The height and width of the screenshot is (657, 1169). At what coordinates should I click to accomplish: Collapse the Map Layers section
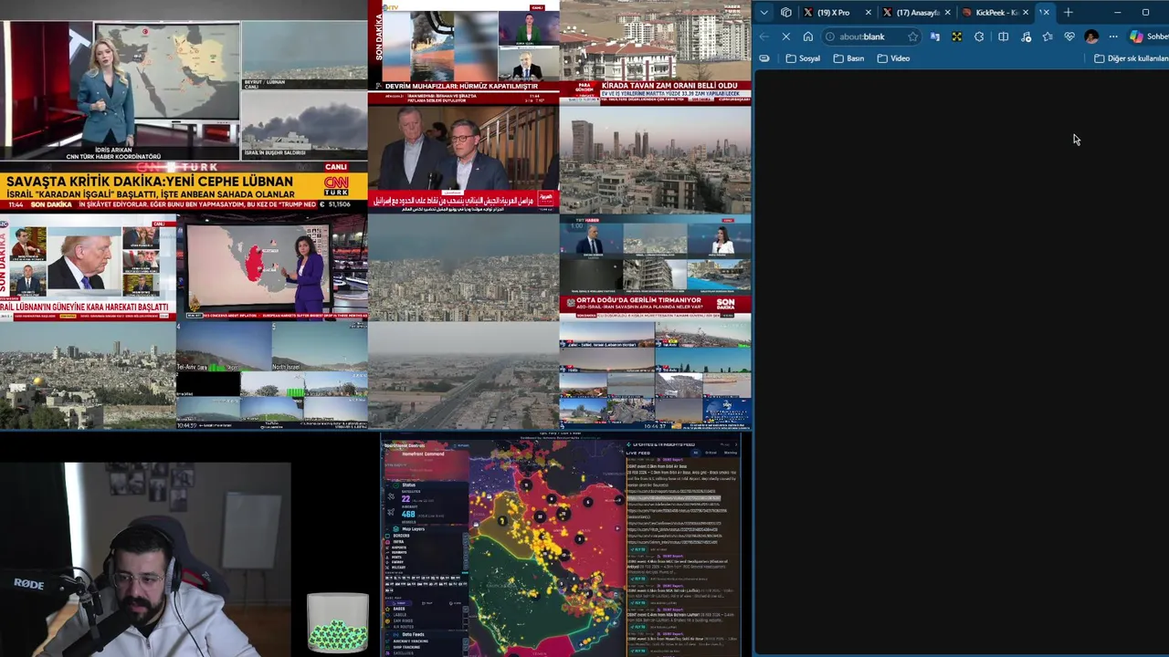(387, 529)
